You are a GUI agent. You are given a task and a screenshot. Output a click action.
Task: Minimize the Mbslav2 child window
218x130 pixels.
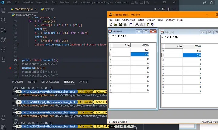coord(203,32)
